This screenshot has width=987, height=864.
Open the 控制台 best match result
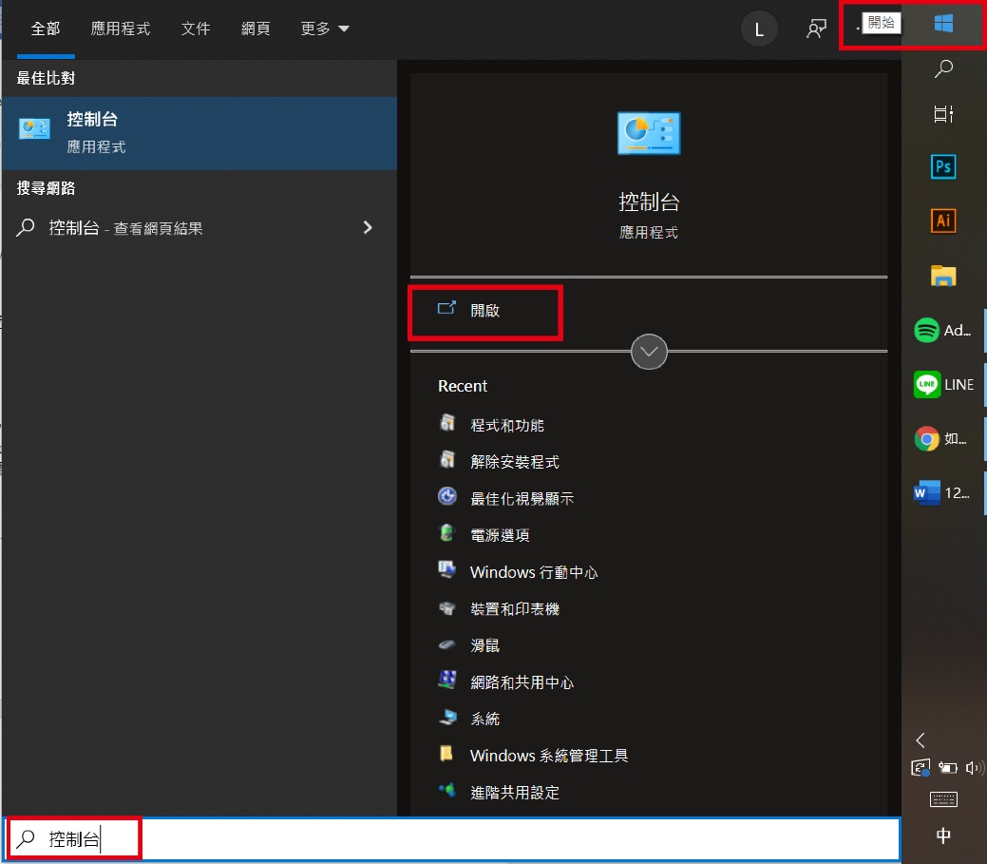(199, 133)
